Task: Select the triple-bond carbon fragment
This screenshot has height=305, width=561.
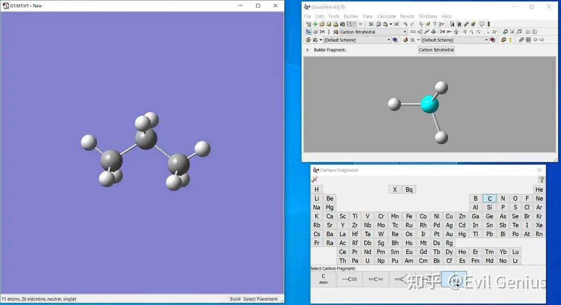Action: (349, 279)
